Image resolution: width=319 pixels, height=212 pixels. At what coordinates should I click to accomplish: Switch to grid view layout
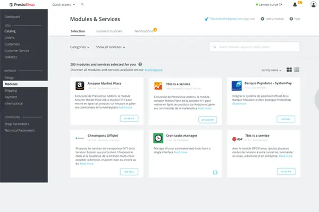click(289, 70)
